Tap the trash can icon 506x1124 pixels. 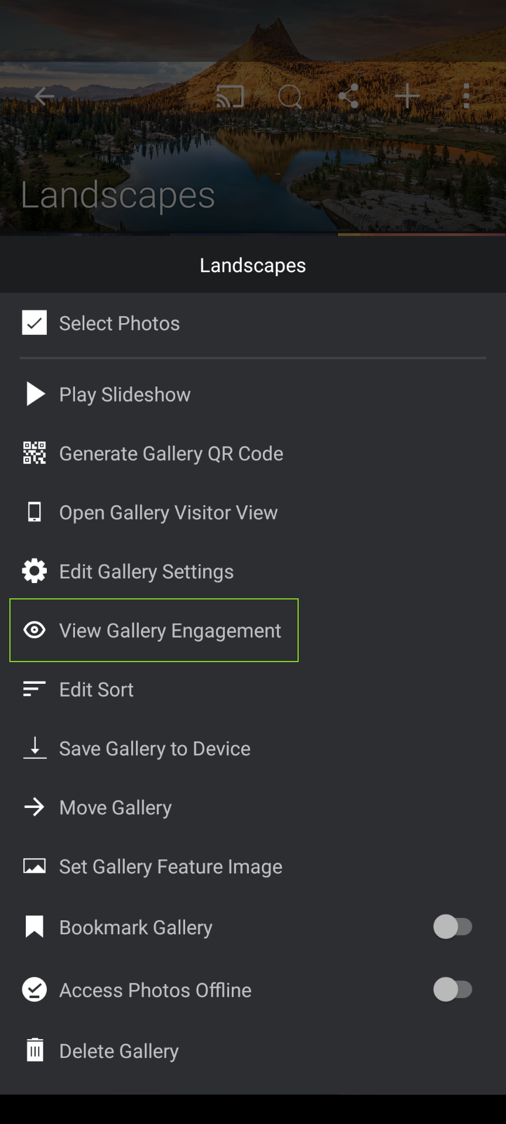[35, 1050]
